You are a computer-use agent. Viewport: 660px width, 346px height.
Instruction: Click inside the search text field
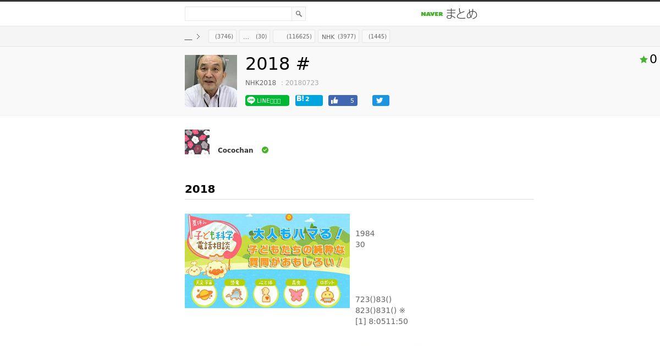pyautogui.click(x=238, y=14)
